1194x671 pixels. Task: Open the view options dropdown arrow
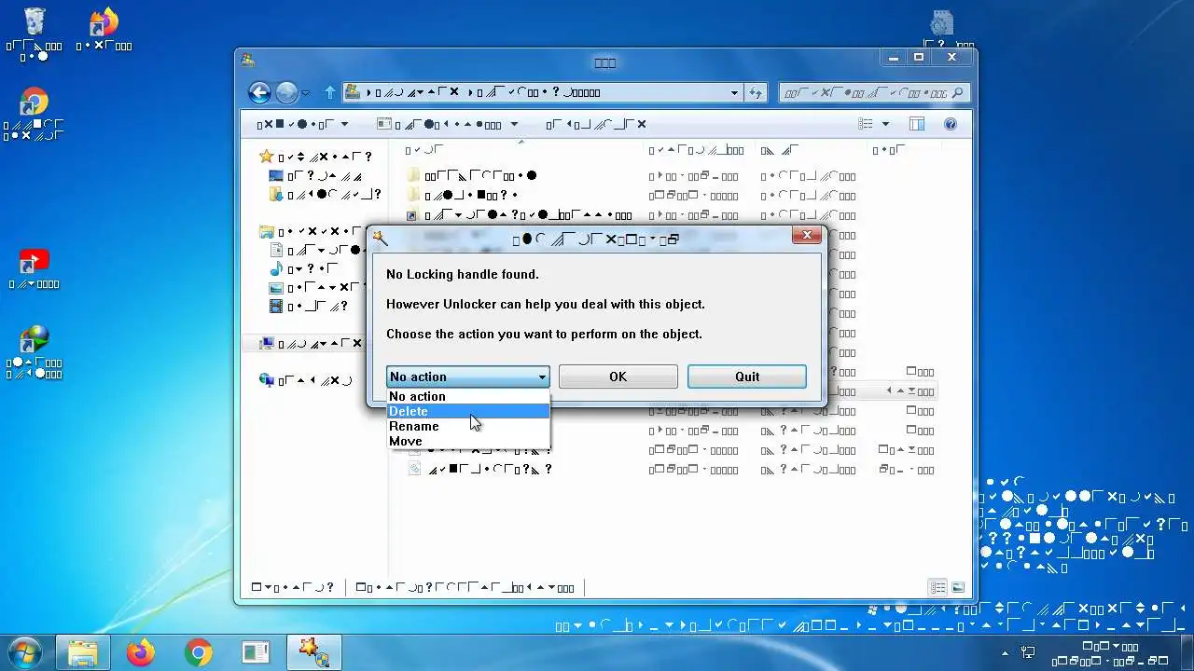[x=885, y=124]
